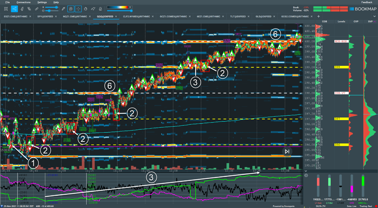Viewport: 378px width, 208px height.
Task: Switch to the NQZ1.CME@RITHMIC tab
Action: pos(75,16)
